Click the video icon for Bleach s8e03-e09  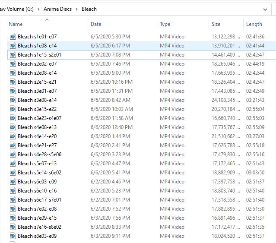pos(13,236)
